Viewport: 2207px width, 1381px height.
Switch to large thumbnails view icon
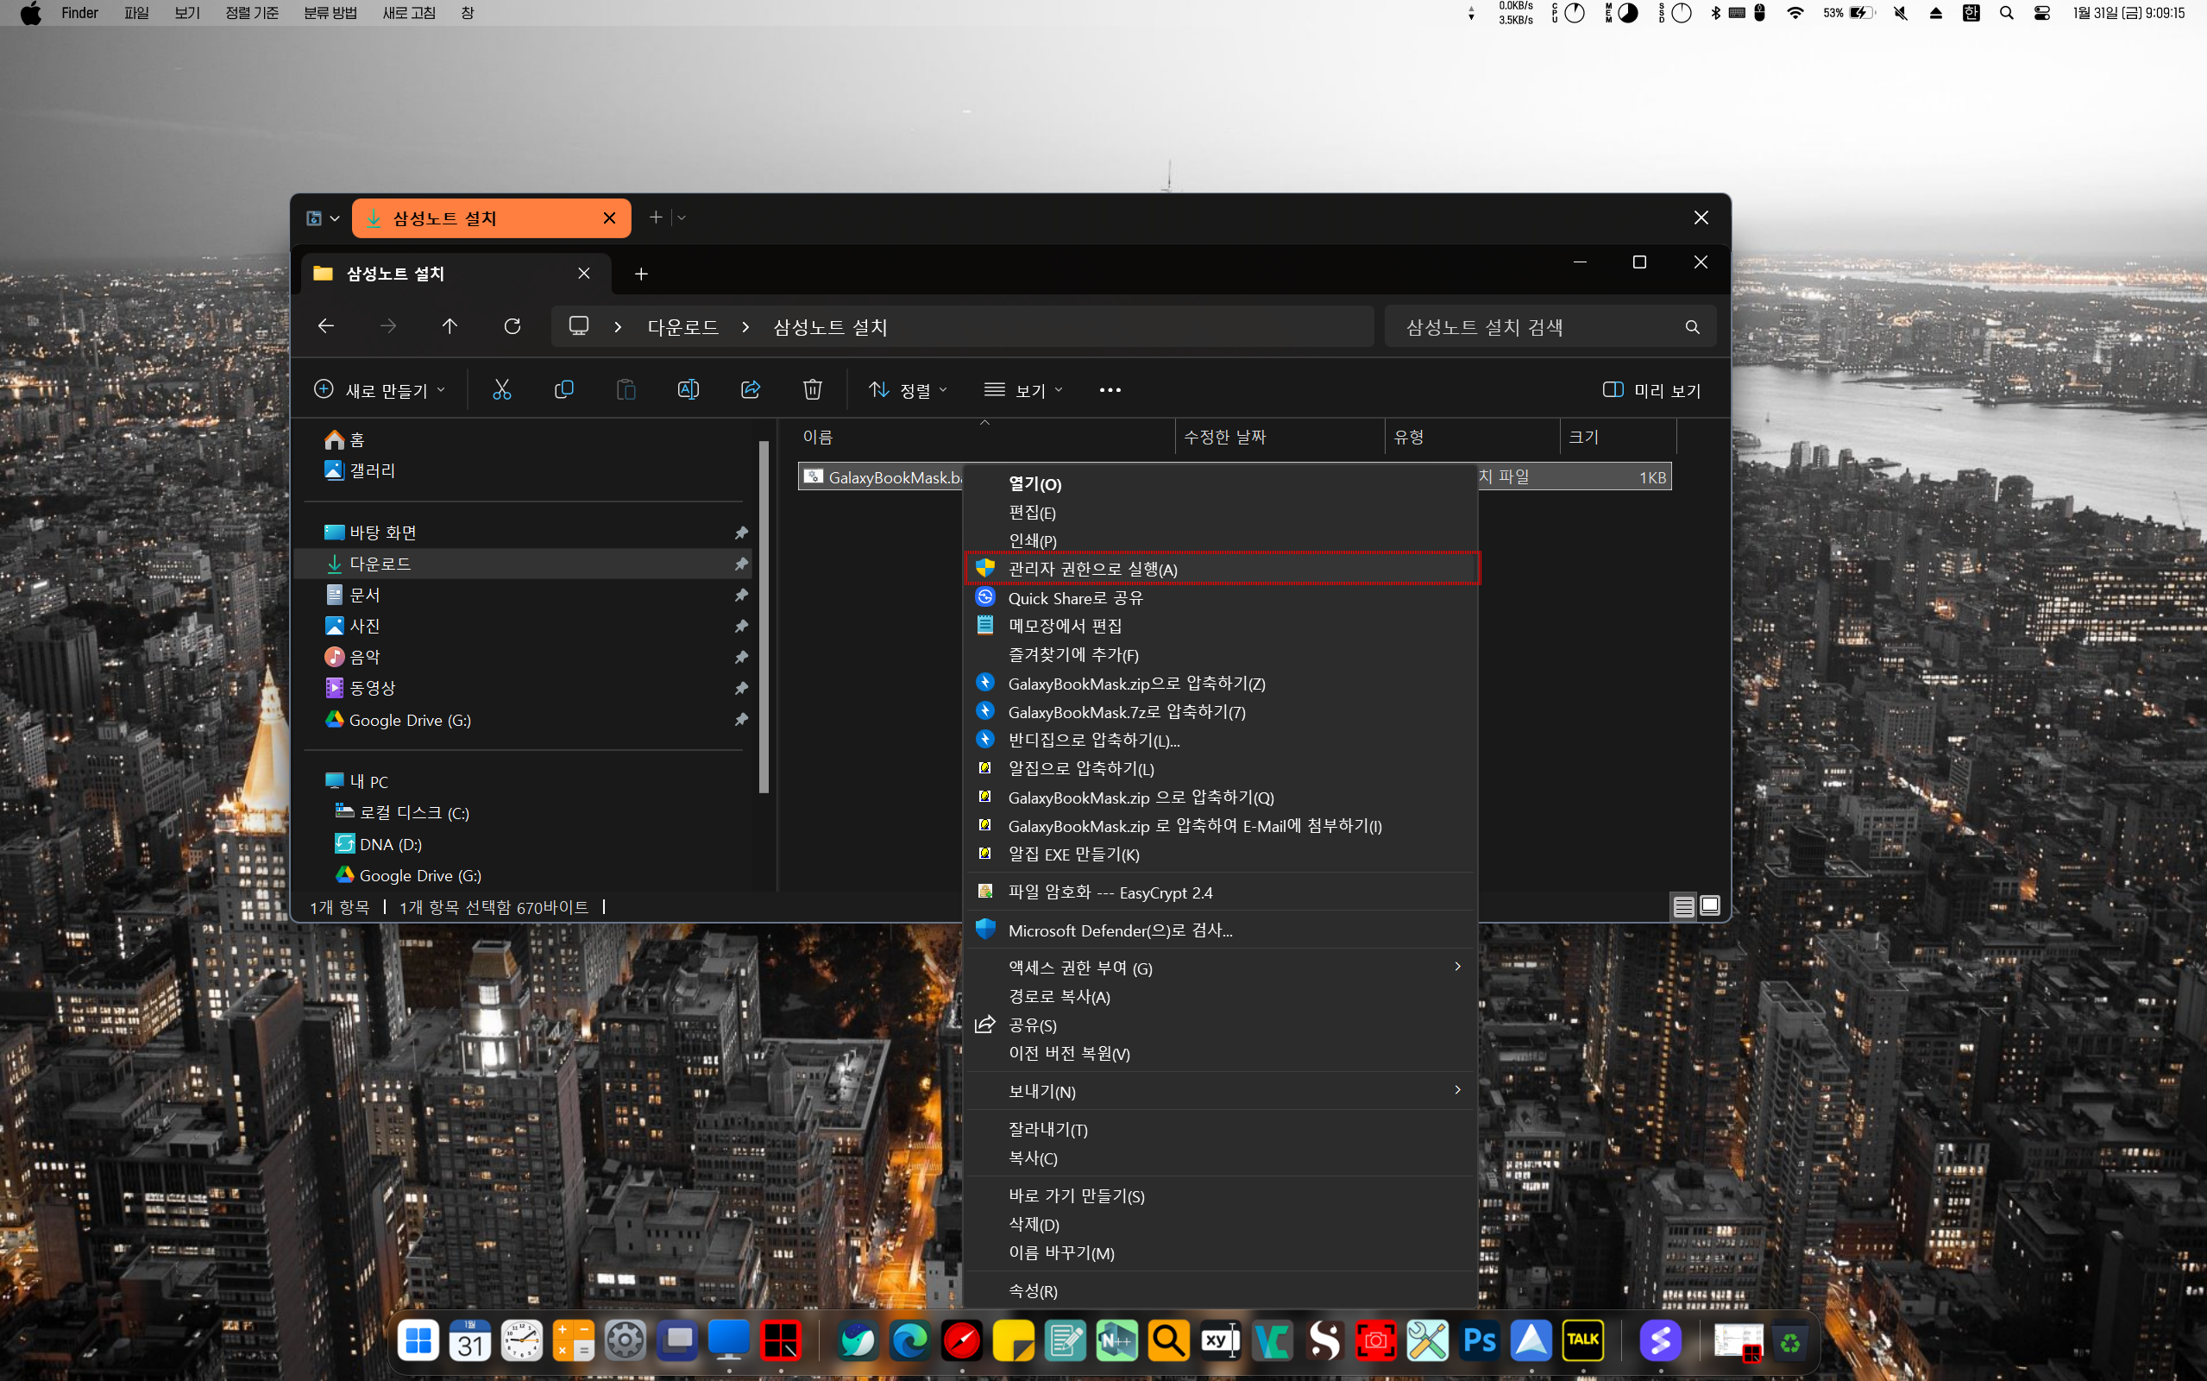tap(1709, 906)
